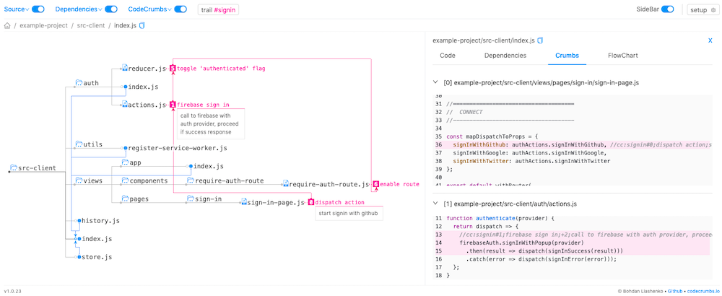This screenshot has height=296, width=722.
Task: Select the trail #signin tag
Action: tap(217, 10)
